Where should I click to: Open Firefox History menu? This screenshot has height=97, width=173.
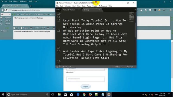pos(16,1)
